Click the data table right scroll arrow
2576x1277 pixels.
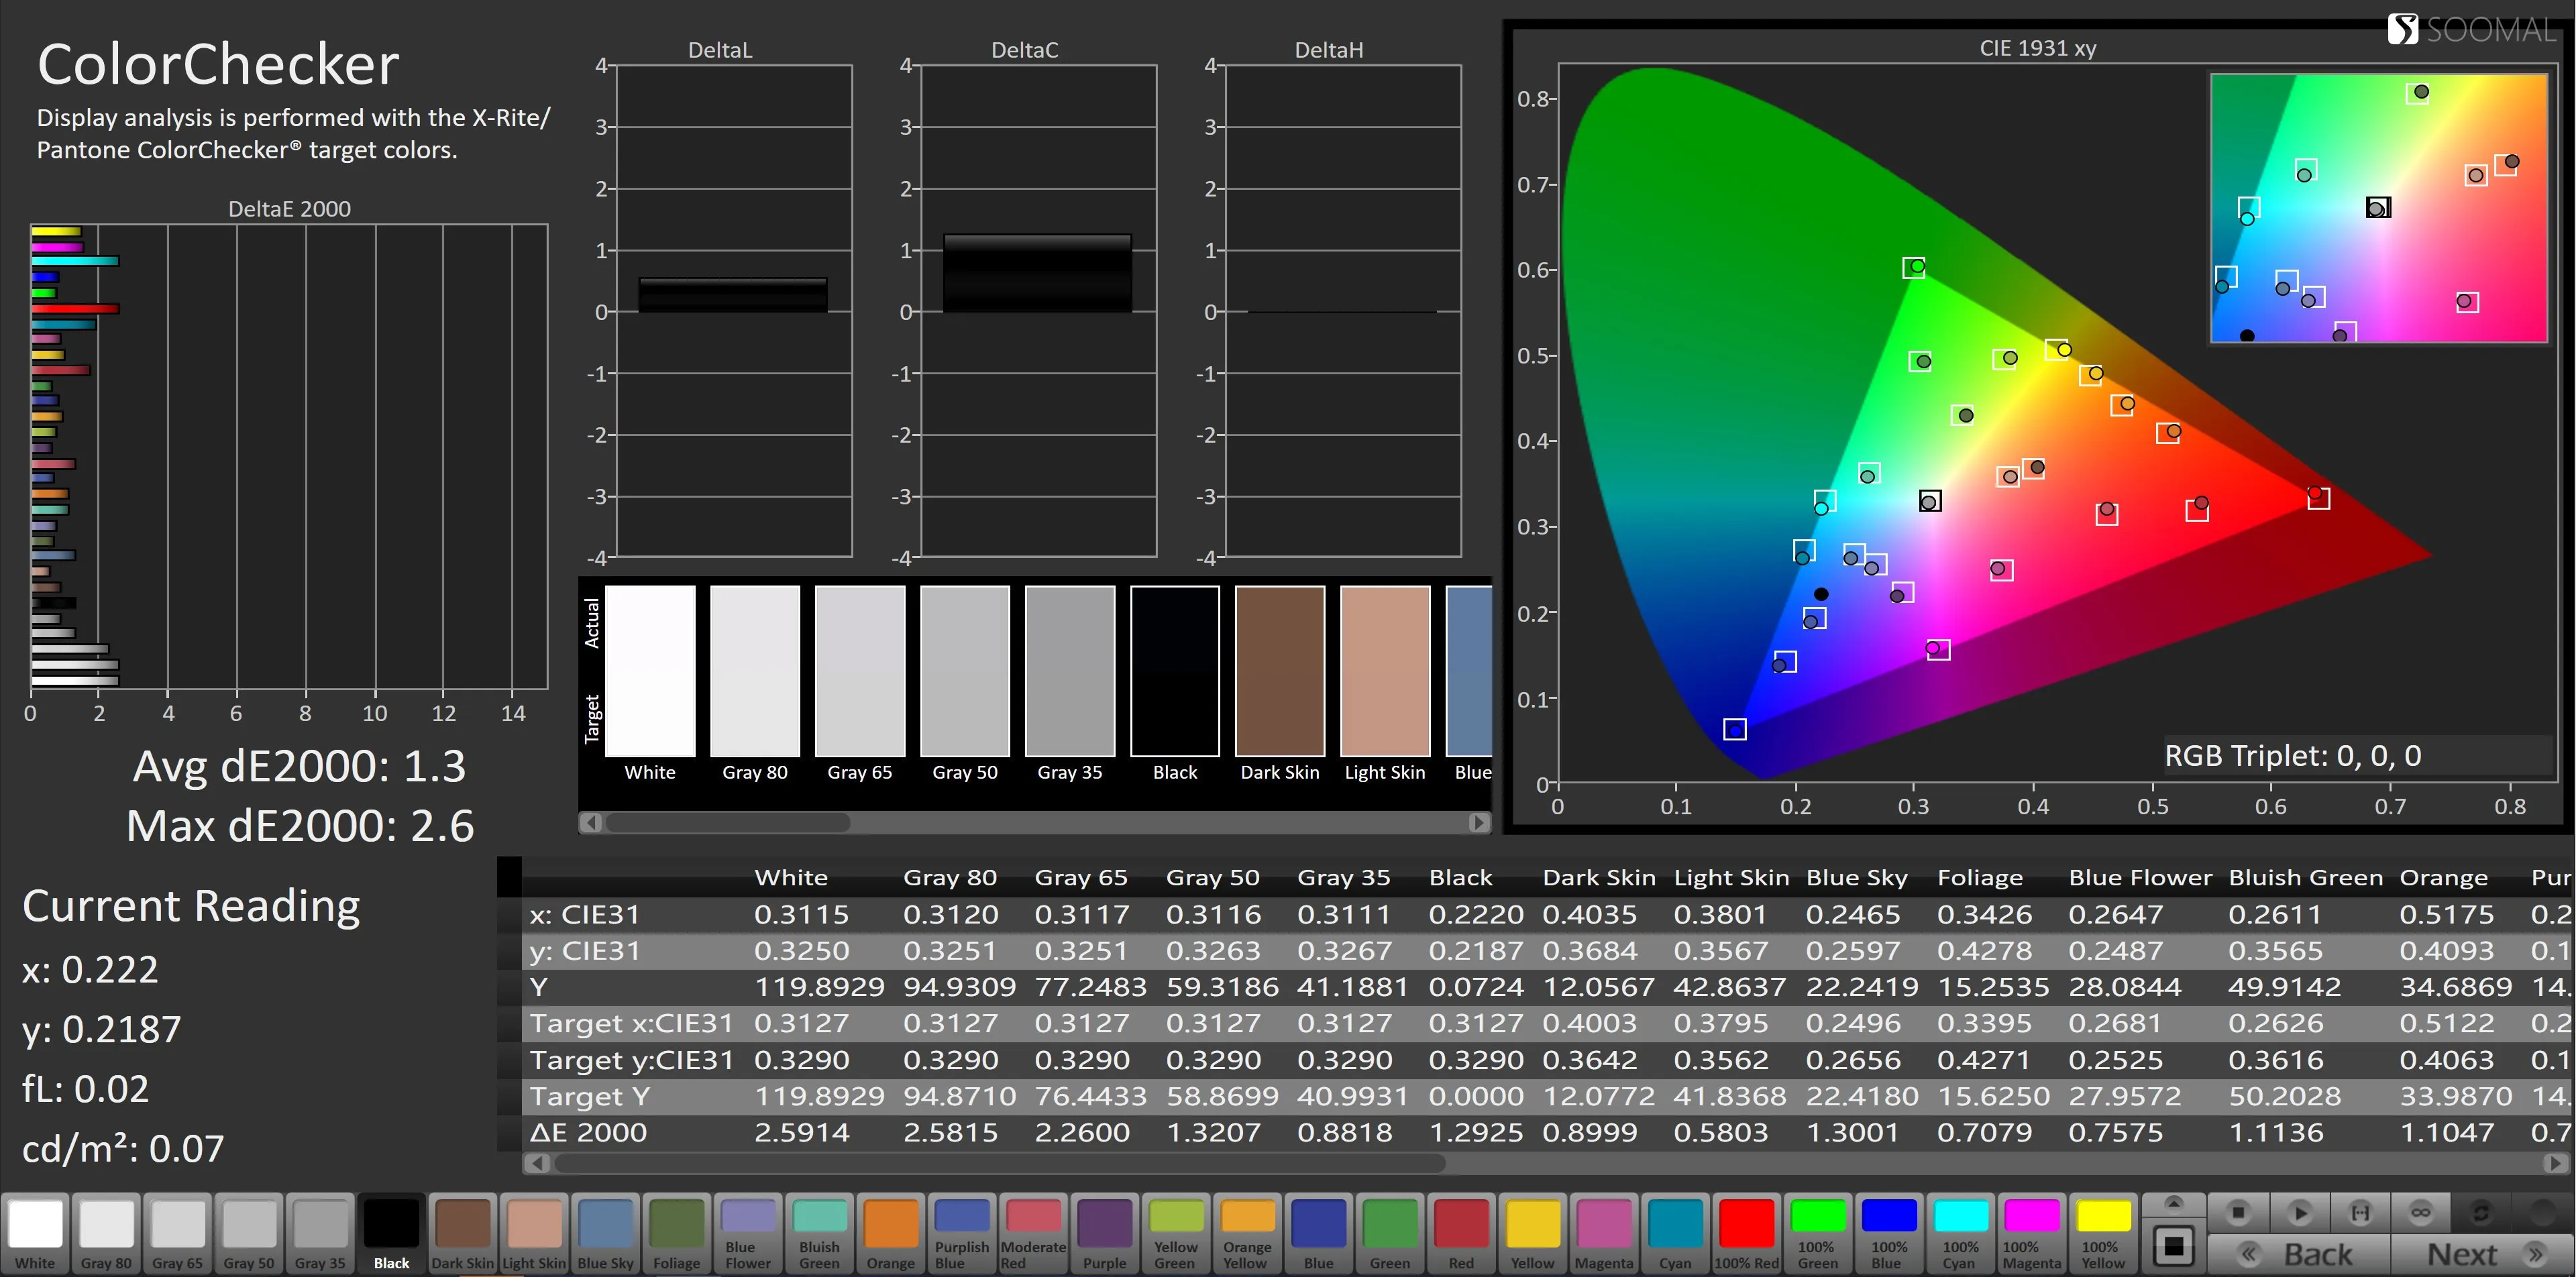coord(2556,1163)
